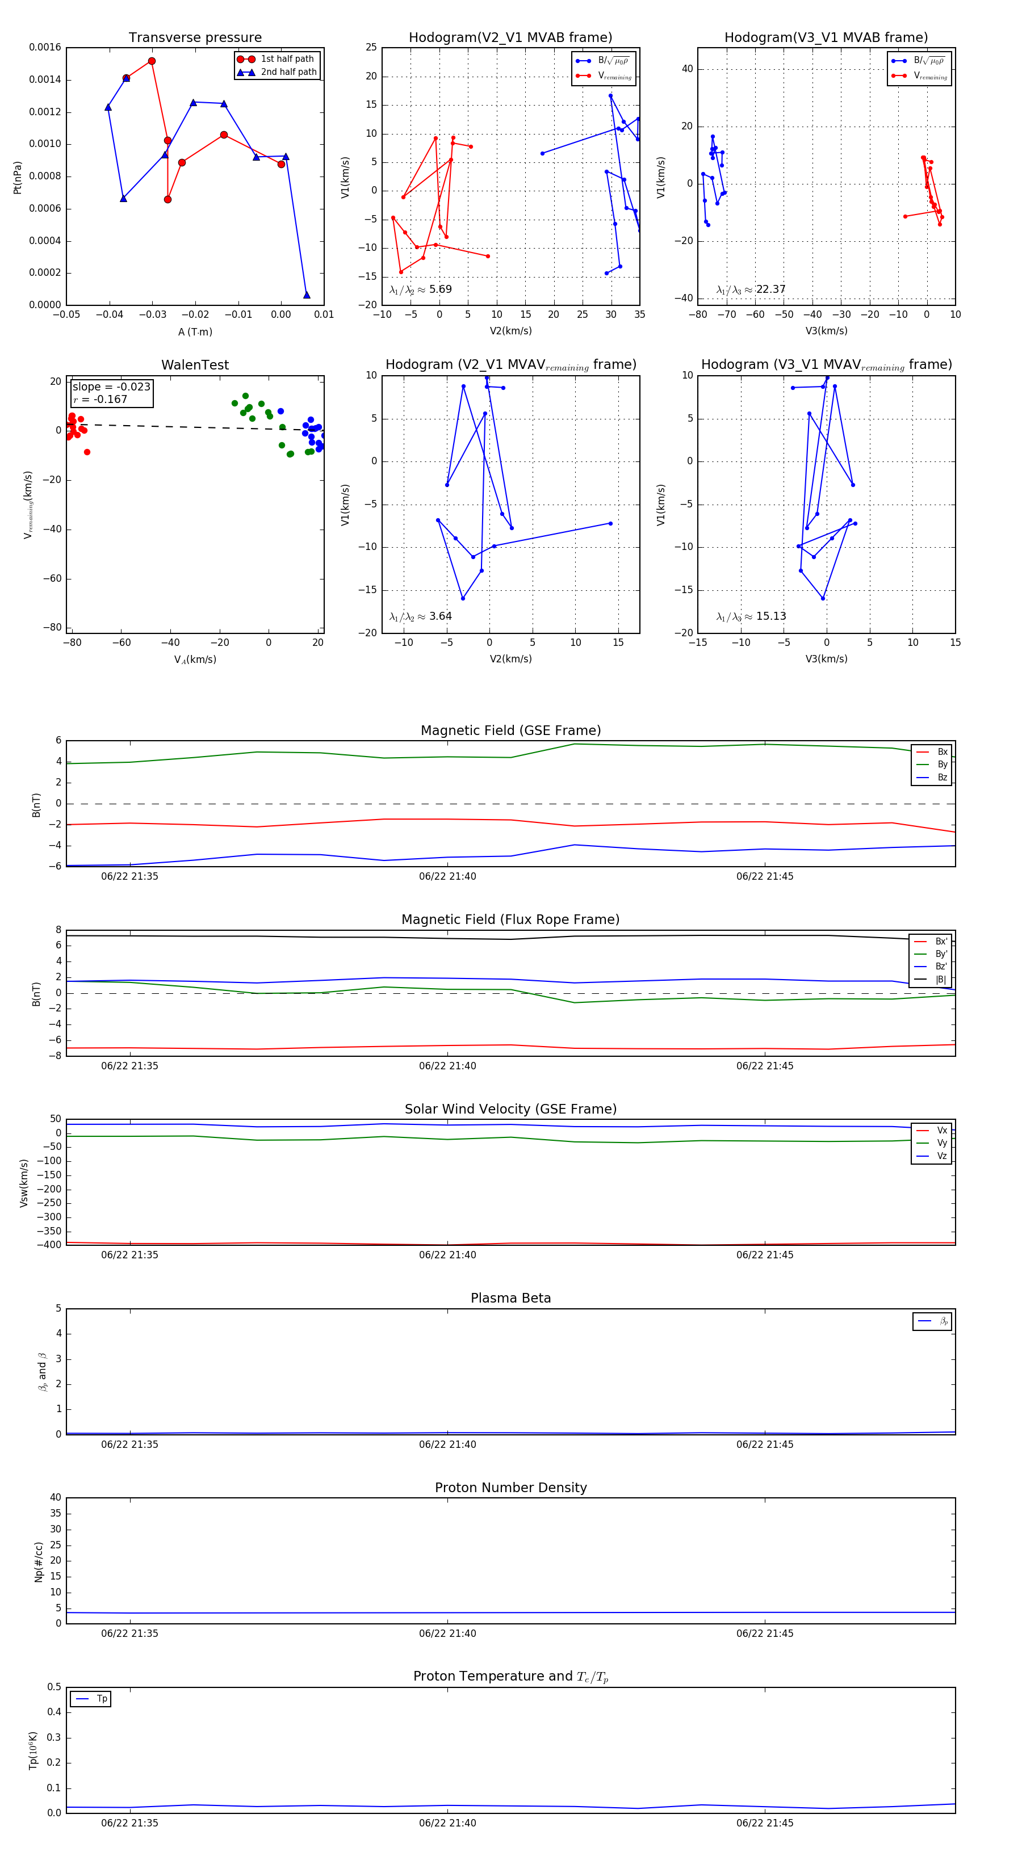Screen dimensions: 1022x1873
Task: Select the "Tp" legend entry
Action: tap(91, 1699)
